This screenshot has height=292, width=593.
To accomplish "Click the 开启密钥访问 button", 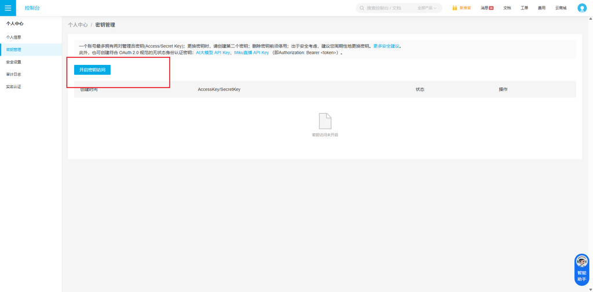I will (x=92, y=70).
